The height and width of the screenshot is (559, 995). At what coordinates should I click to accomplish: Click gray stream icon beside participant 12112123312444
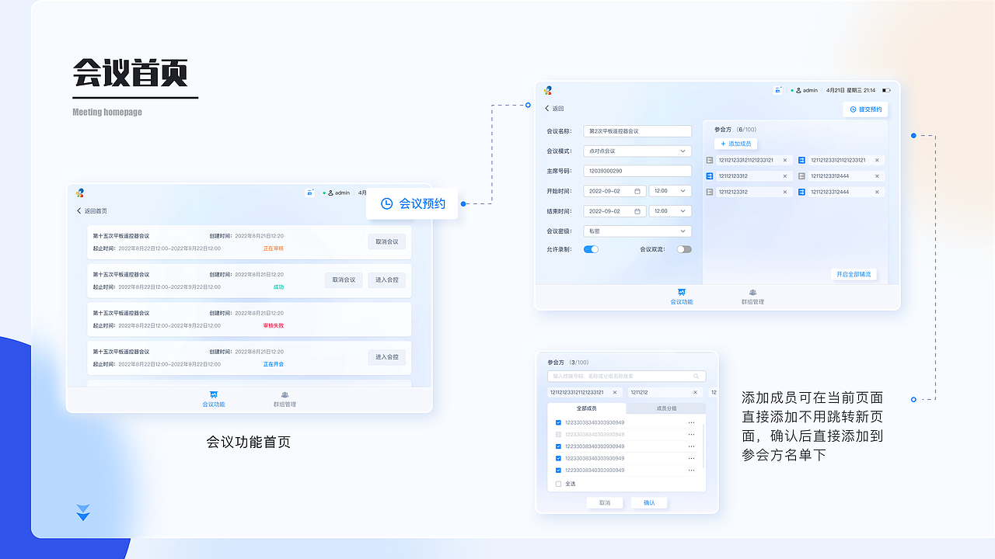point(802,175)
